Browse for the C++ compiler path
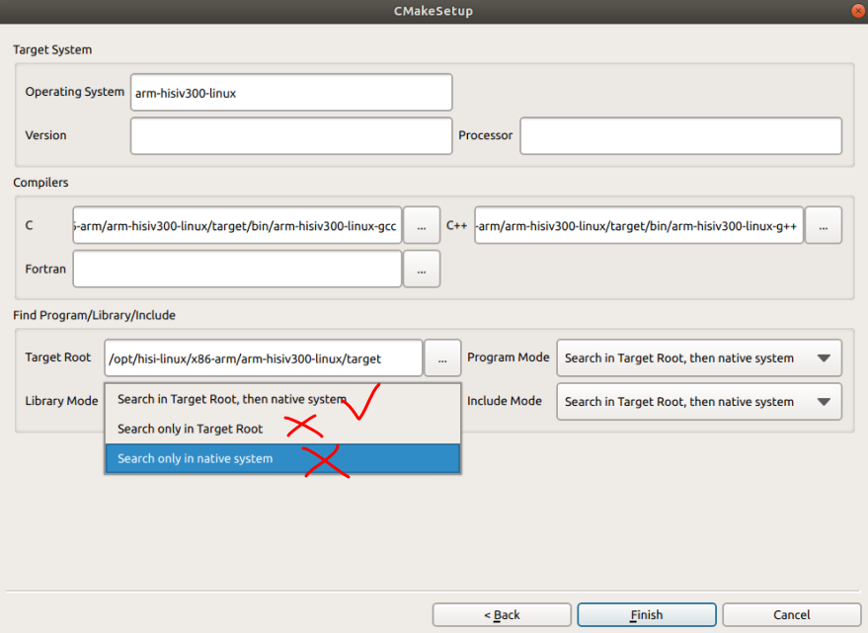The height and width of the screenshot is (633, 868). click(x=824, y=225)
